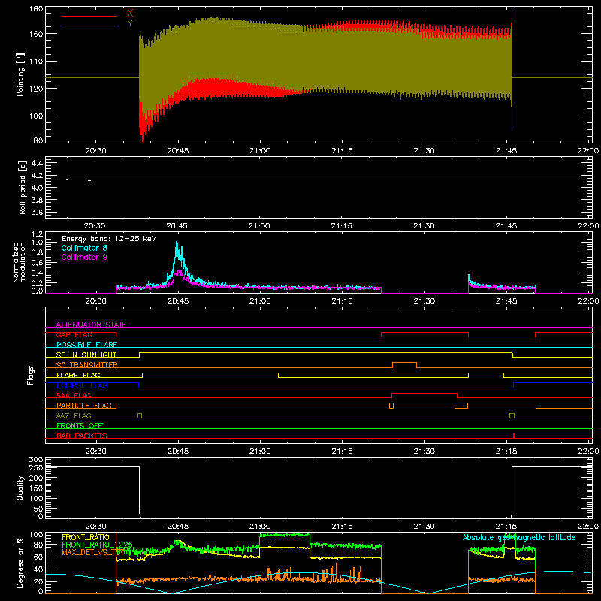601x601 pixels.
Task: Click the SAA_FLAG label
Action: click(74, 395)
